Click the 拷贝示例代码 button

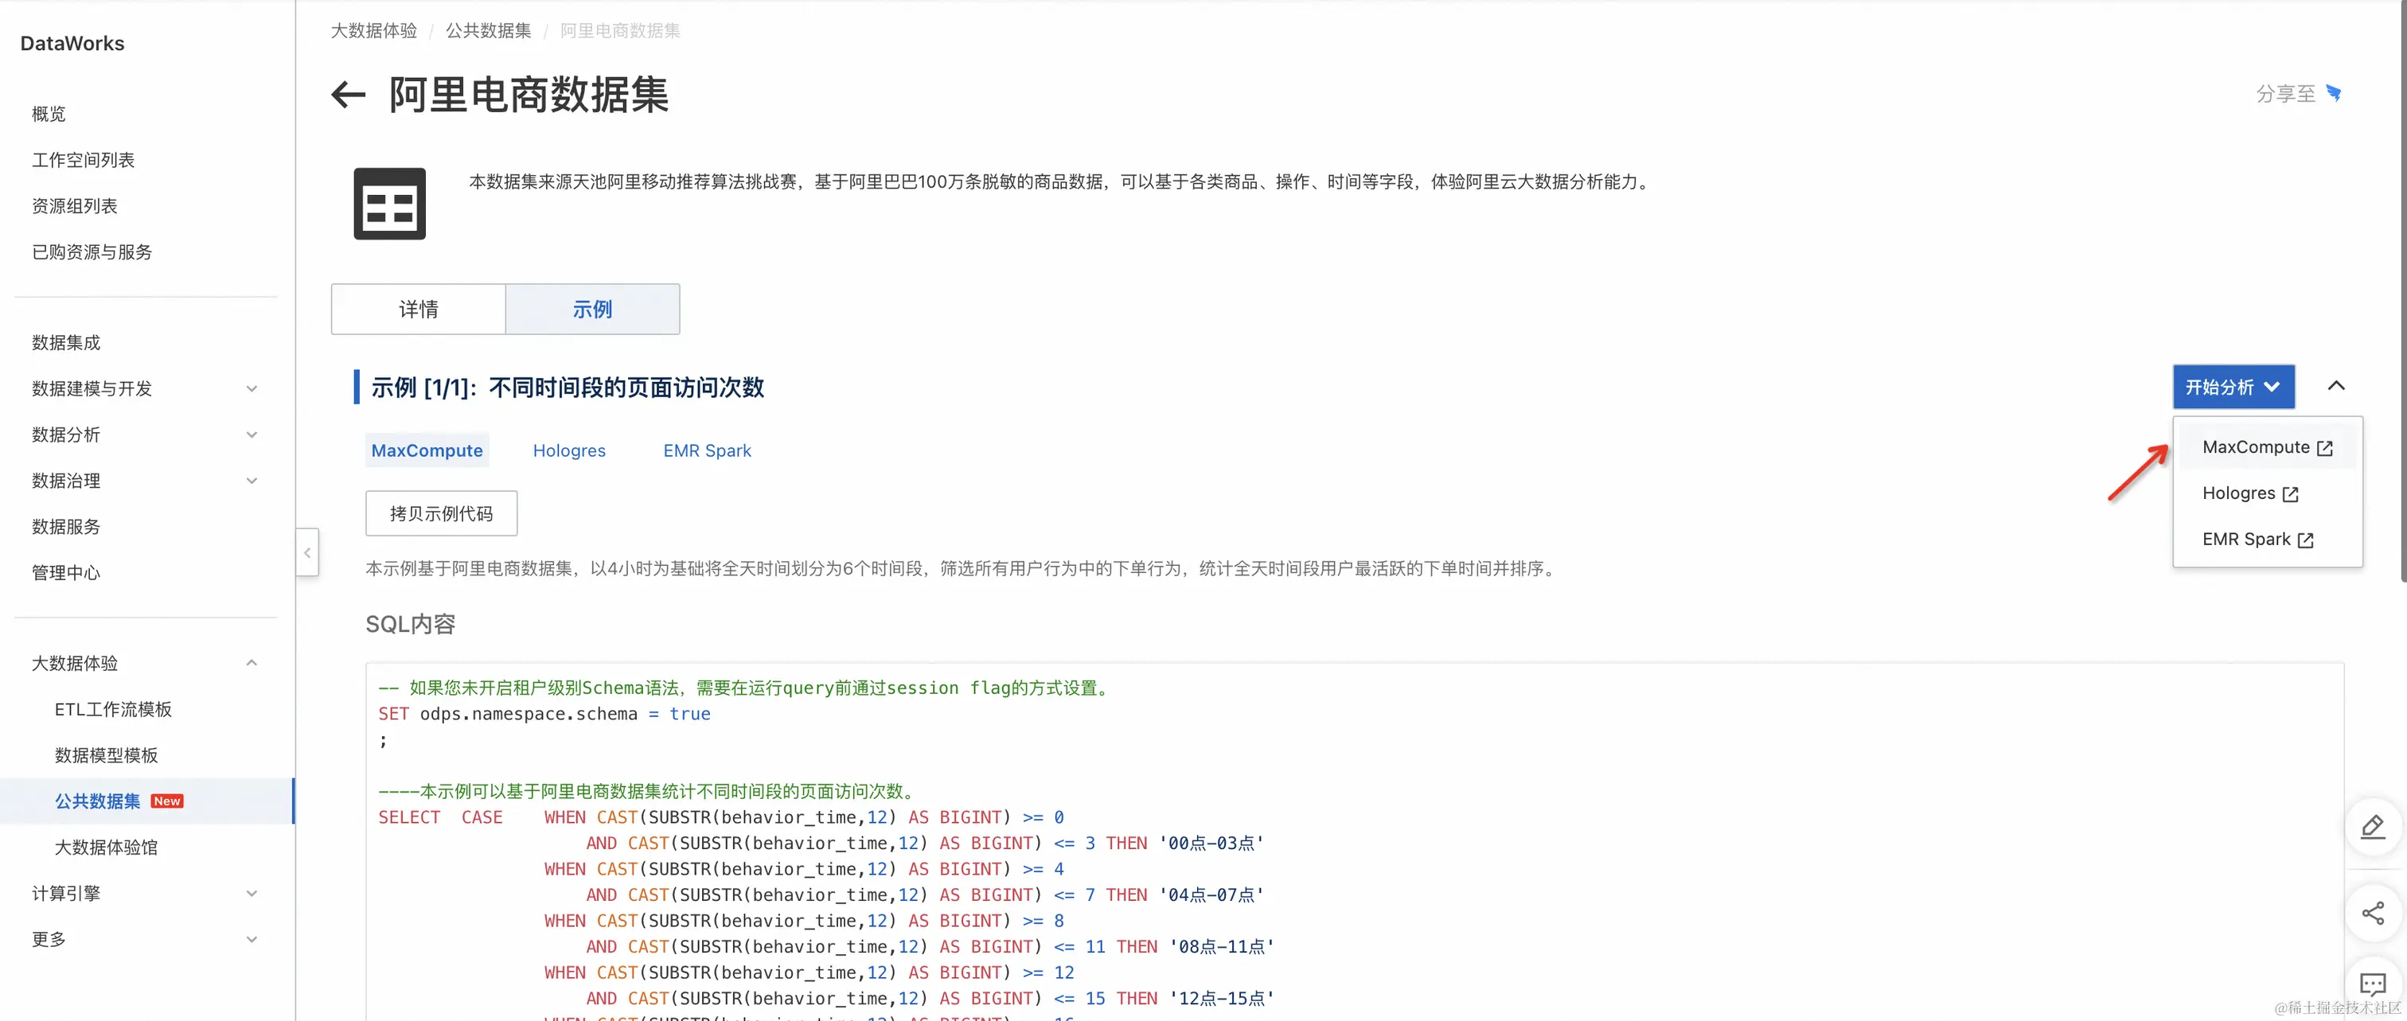(441, 514)
